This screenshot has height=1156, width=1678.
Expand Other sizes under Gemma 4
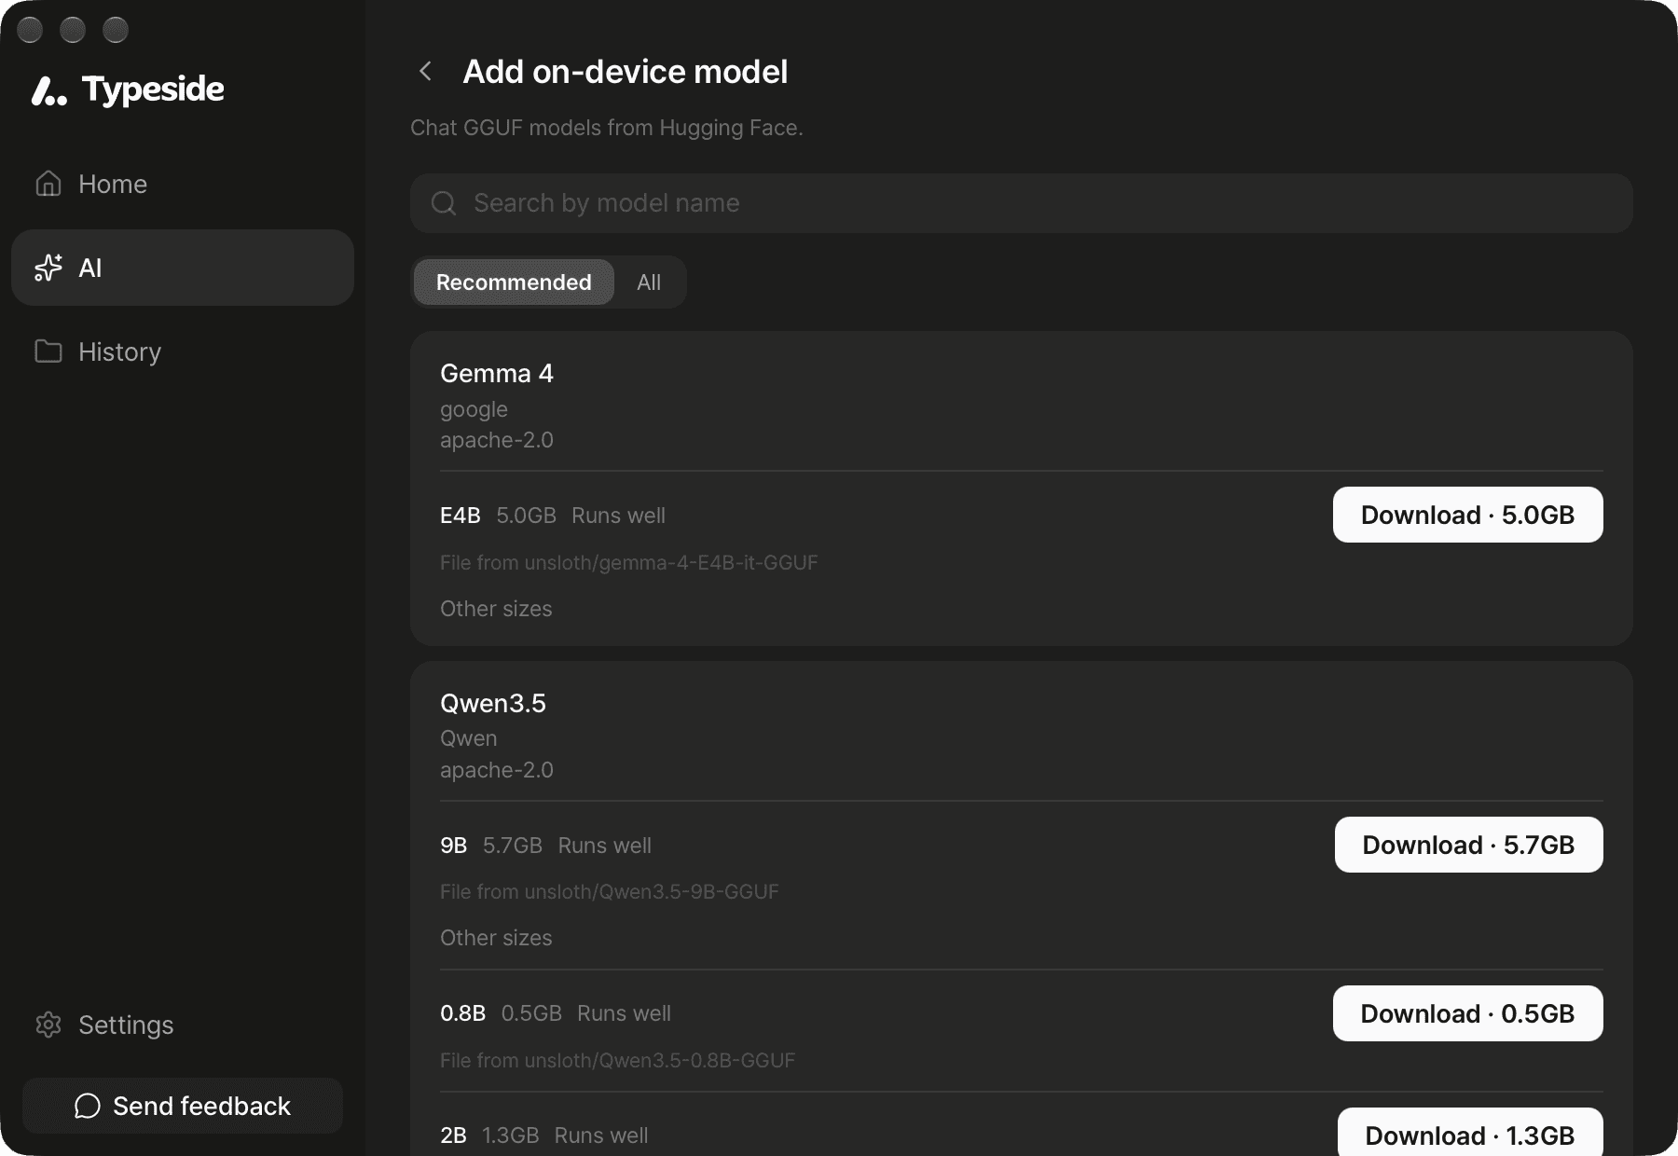click(x=496, y=609)
